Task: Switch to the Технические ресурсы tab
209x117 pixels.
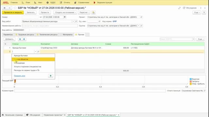Action: click(47, 35)
